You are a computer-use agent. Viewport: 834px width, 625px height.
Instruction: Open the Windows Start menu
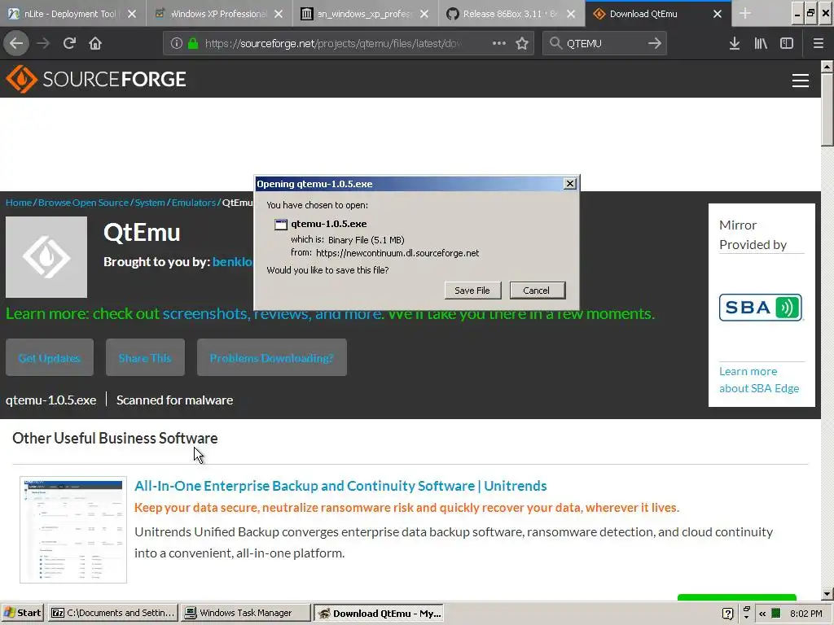pyautogui.click(x=22, y=613)
